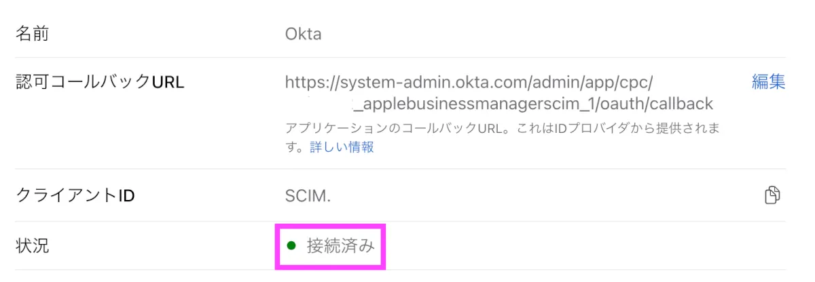
Task: Click the green connection status dot
Action: 291,245
